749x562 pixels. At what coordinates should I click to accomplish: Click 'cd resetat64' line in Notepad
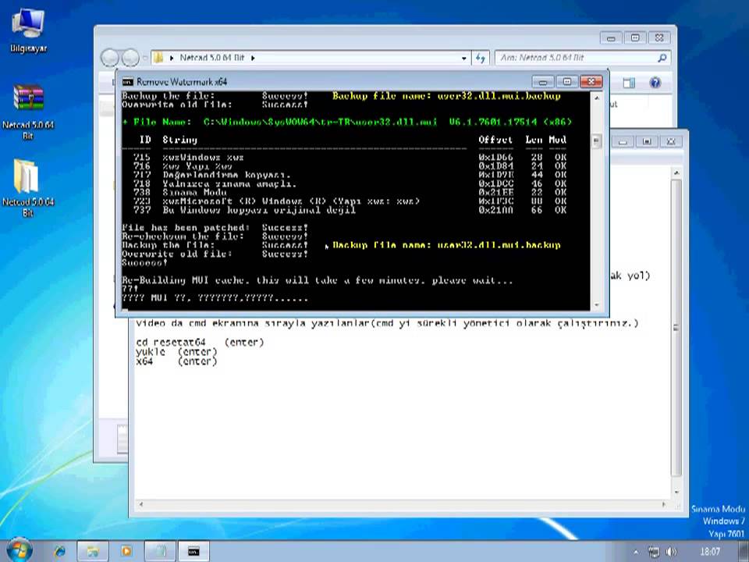pos(200,342)
